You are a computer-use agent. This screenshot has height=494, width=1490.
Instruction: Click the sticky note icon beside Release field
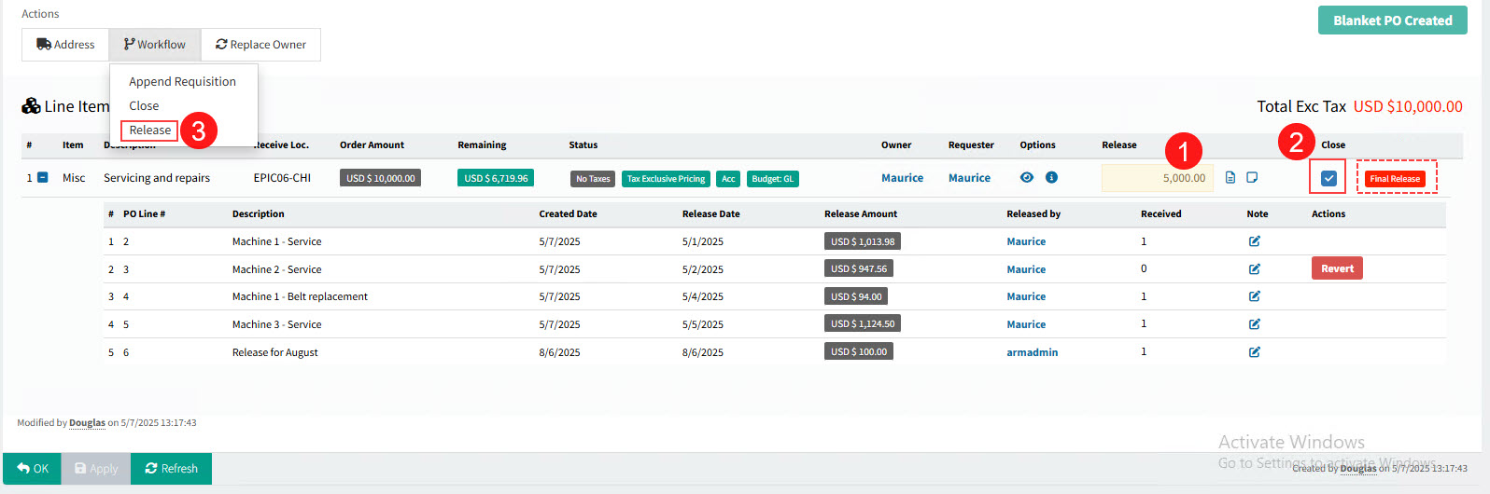tap(1252, 178)
